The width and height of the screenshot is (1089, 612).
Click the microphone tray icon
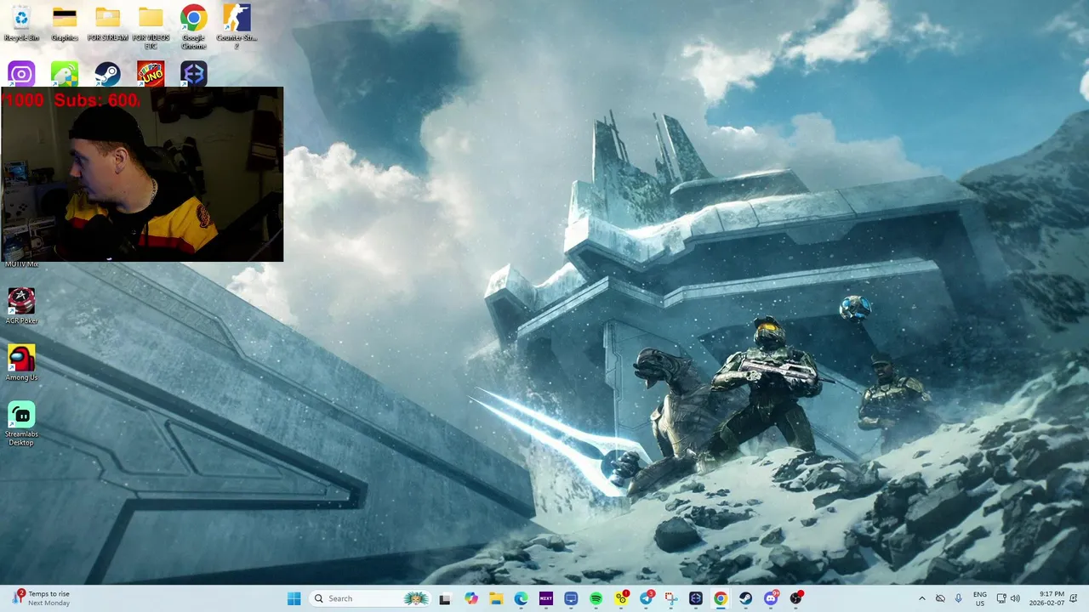coord(959,598)
